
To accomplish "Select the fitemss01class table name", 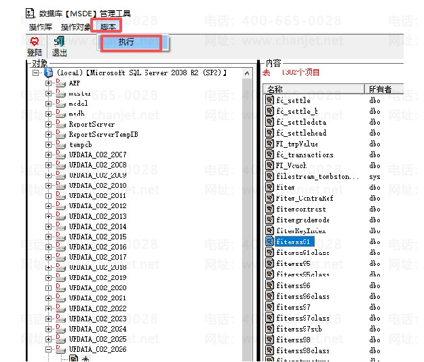I will (303, 253).
